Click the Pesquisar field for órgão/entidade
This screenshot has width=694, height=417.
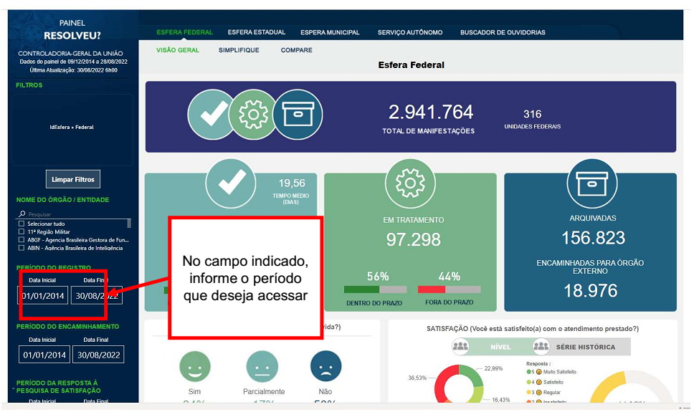pyautogui.click(x=73, y=214)
